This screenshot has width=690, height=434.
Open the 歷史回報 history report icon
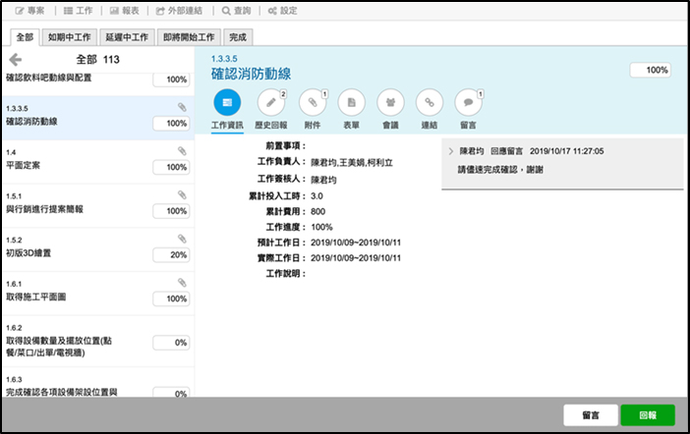pyautogui.click(x=270, y=102)
